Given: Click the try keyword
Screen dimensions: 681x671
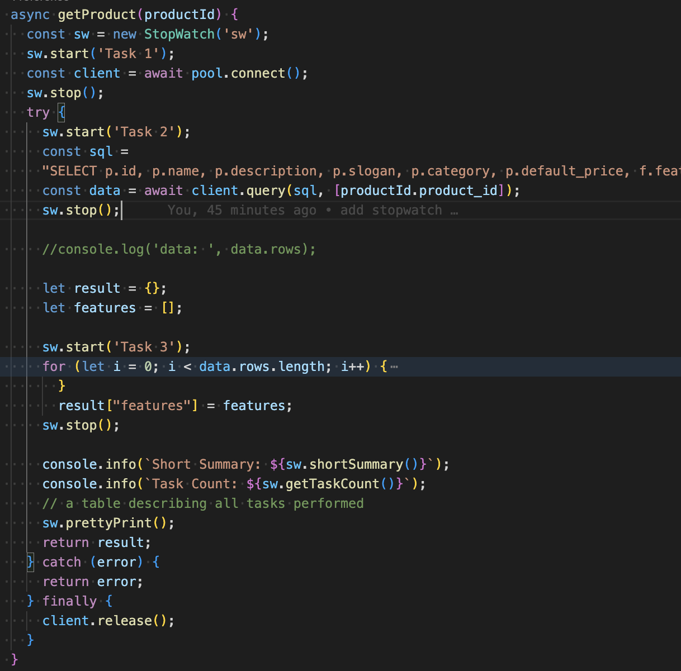Looking at the screenshot, I should [38, 112].
